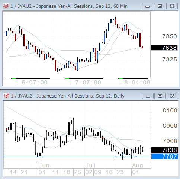The image size is (180, 179).
Task: Select the black horizontal line at 7838
Action: point(74,48)
